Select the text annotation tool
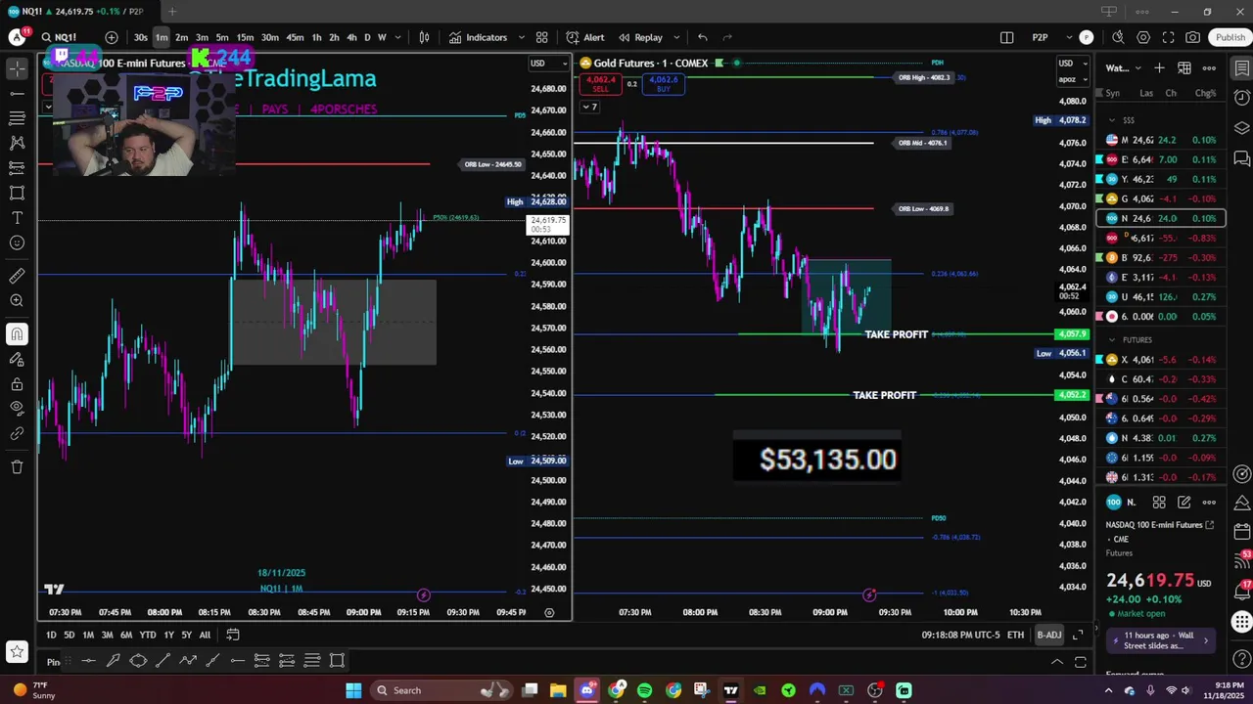 [x=17, y=218]
